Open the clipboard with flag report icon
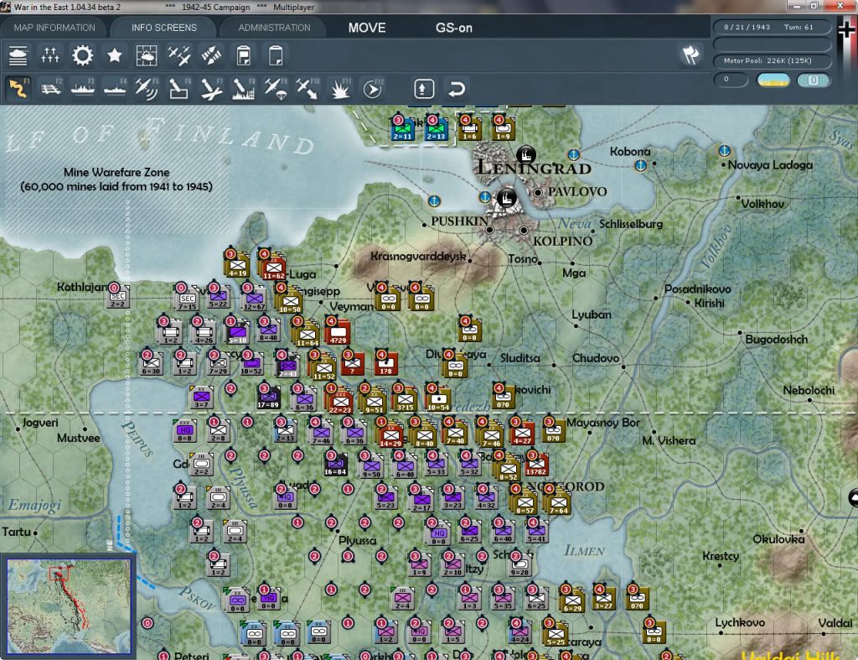This screenshot has height=660, width=858. 244,55
